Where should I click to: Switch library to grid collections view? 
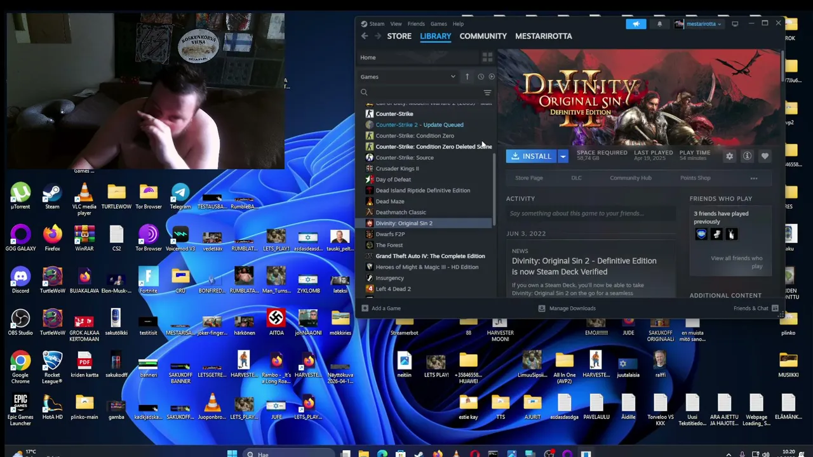click(x=487, y=57)
